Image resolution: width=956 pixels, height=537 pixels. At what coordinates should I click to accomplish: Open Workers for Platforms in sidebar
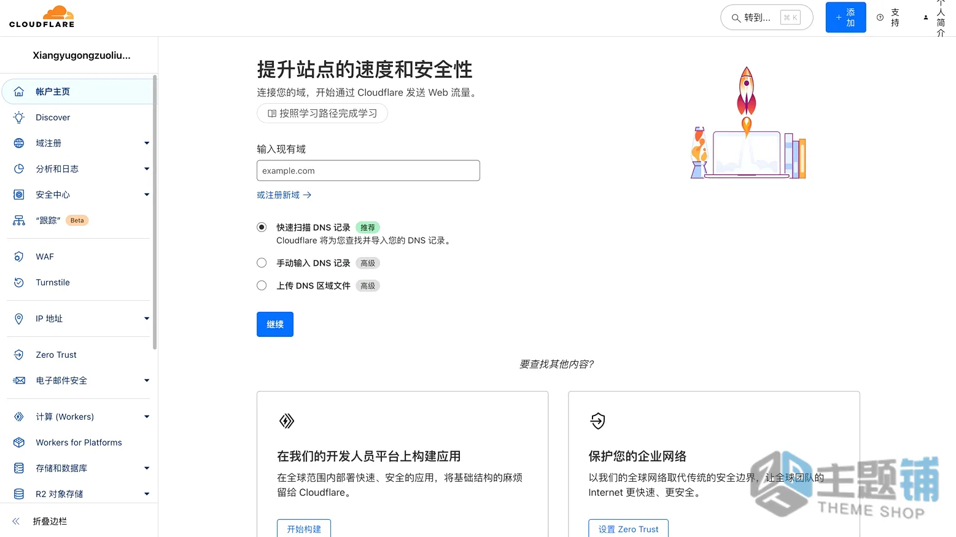point(77,442)
